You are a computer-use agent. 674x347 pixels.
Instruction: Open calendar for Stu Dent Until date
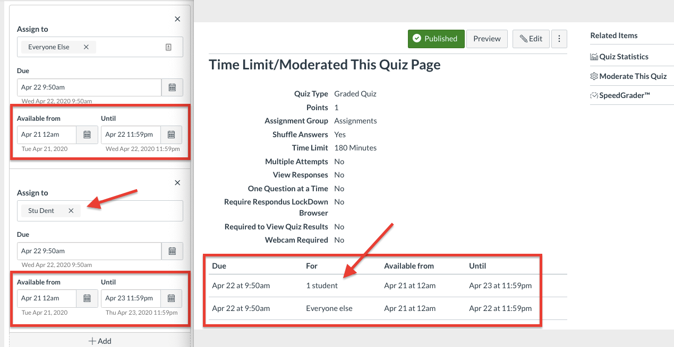pos(171,298)
